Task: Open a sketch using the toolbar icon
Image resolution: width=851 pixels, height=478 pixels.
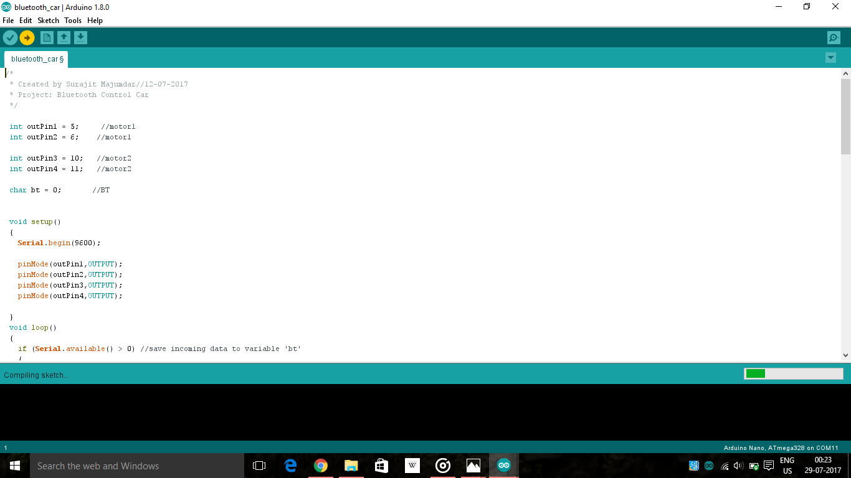Action: (x=64, y=37)
